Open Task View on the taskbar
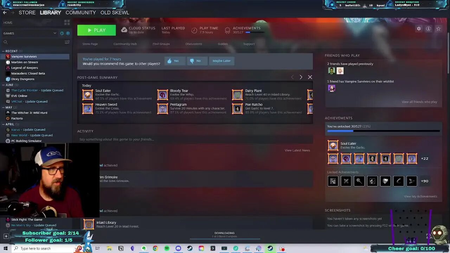The height and width of the screenshot is (253, 450). point(97,248)
